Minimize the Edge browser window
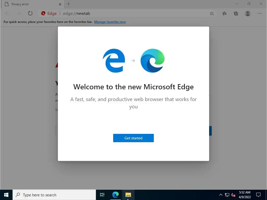Screen dimensions: 267x200 pos(237,4)
